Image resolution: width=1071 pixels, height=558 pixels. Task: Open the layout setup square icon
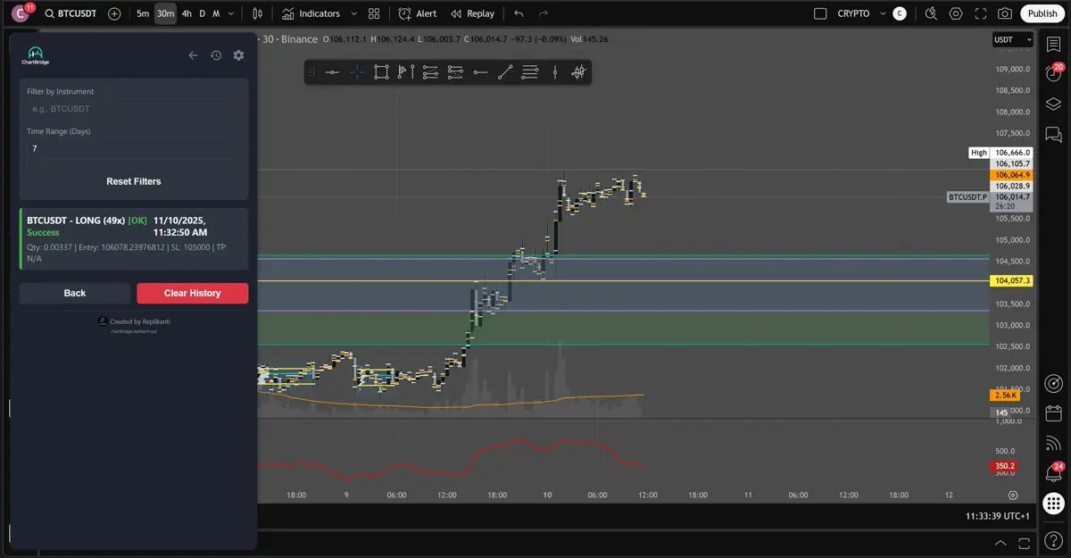(x=820, y=13)
